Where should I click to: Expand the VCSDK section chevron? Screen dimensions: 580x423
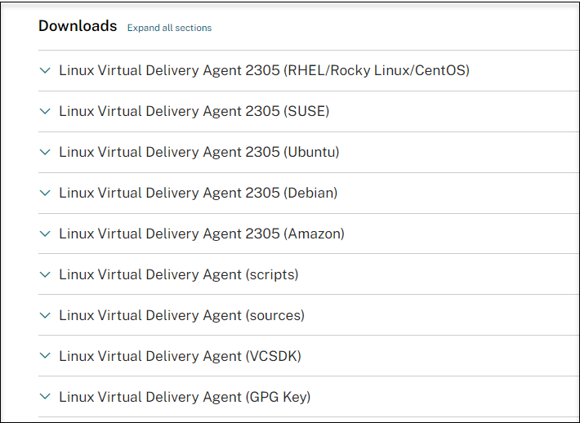click(x=45, y=356)
